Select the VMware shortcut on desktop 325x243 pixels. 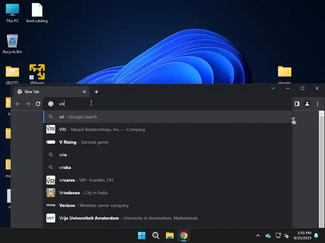37,74
